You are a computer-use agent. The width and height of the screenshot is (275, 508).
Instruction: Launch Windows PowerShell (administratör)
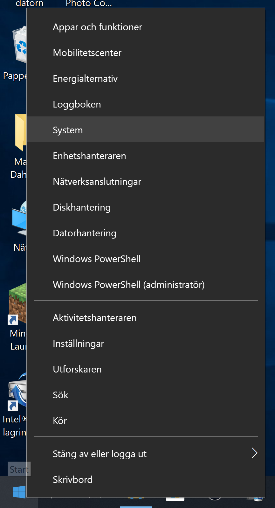tap(146, 285)
